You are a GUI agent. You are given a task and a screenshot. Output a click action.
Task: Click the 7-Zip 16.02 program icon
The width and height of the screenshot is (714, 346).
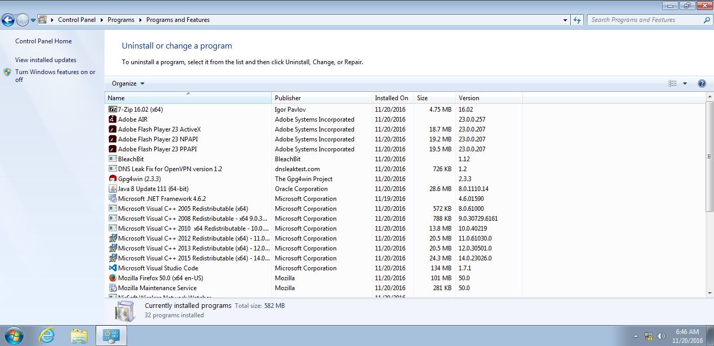pos(112,110)
